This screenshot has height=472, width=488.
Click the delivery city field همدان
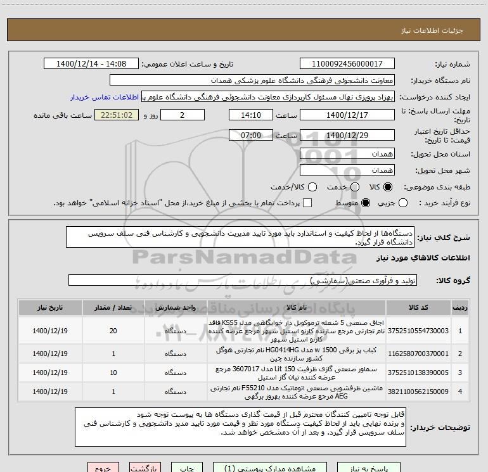coord(347,170)
